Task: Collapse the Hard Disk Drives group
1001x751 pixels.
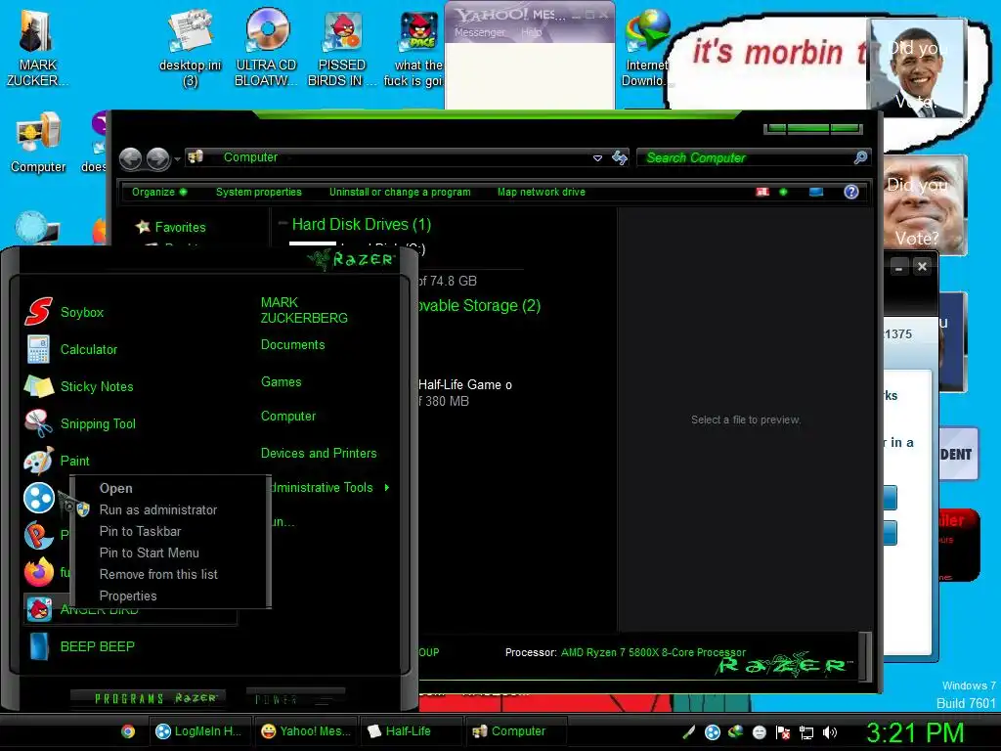Action: pyautogui.click(x=283, y=224)
